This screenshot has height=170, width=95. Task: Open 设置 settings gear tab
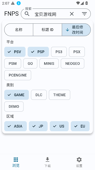pyautogui.click(x=79, y=162)
